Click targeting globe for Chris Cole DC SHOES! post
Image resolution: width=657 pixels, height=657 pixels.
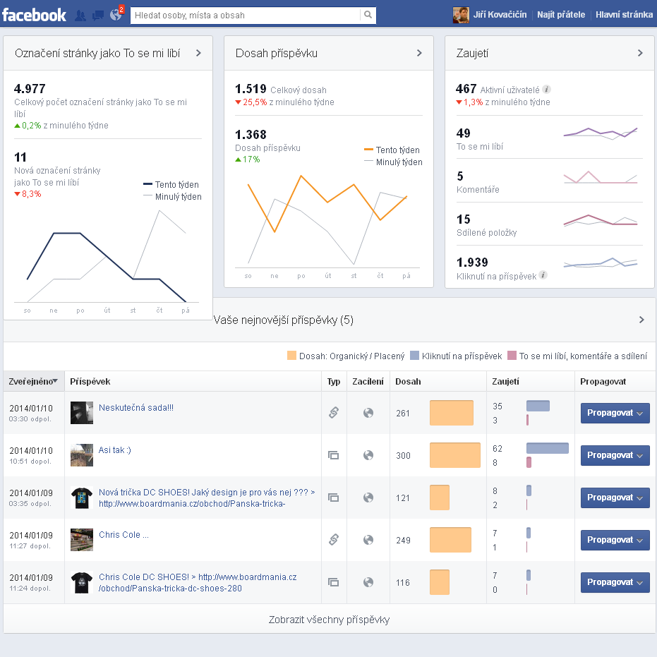point(368,582)
